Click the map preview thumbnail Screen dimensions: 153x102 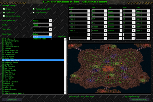[x=110, y=68]
